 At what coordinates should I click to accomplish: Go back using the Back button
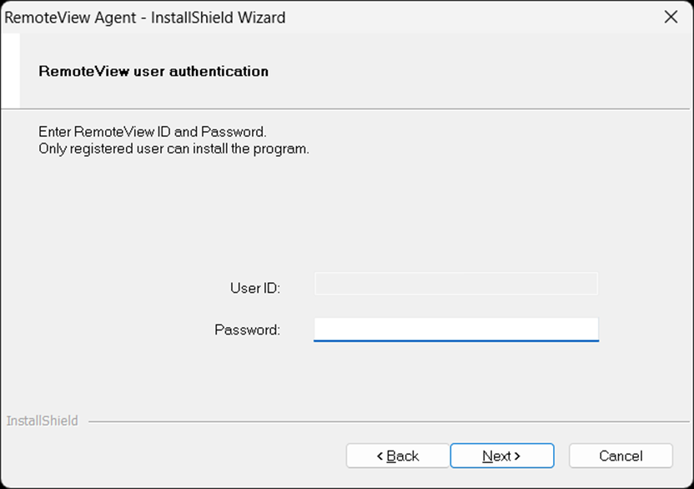[x=397, y=456]
